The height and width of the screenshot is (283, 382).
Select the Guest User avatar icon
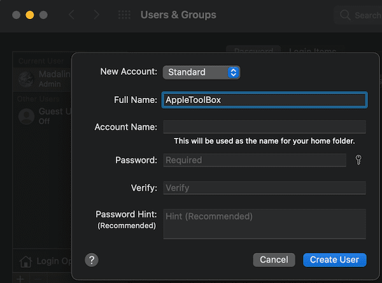point(26,116)
